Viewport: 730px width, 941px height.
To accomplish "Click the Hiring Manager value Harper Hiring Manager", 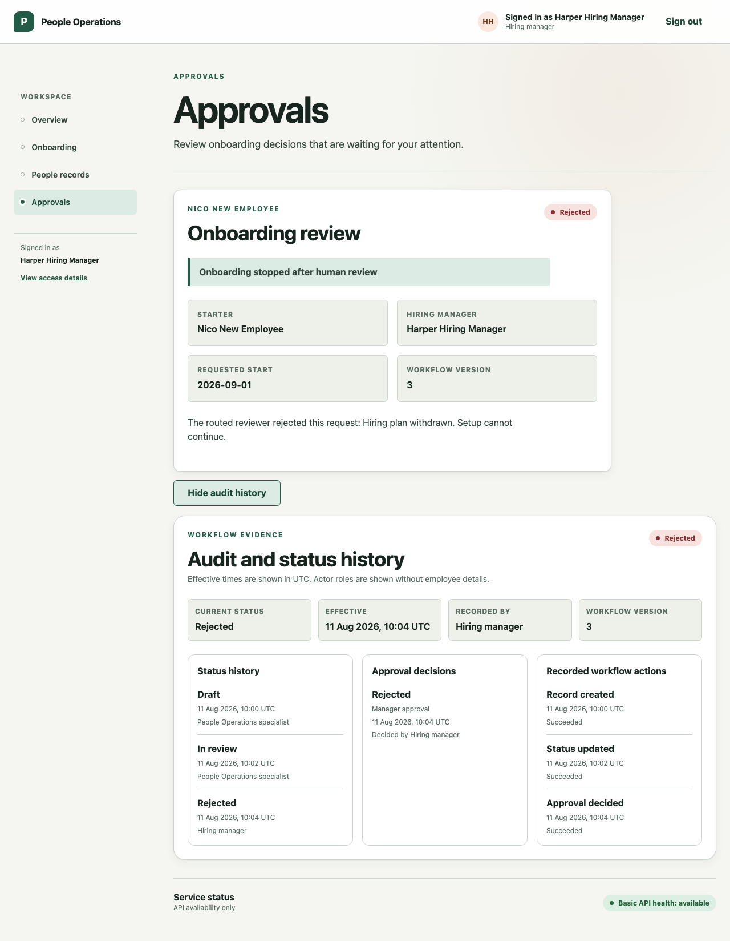I will [456, 329].
